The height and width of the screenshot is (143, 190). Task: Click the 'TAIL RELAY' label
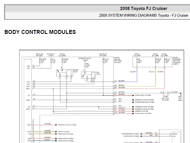(x=98, y=73)
